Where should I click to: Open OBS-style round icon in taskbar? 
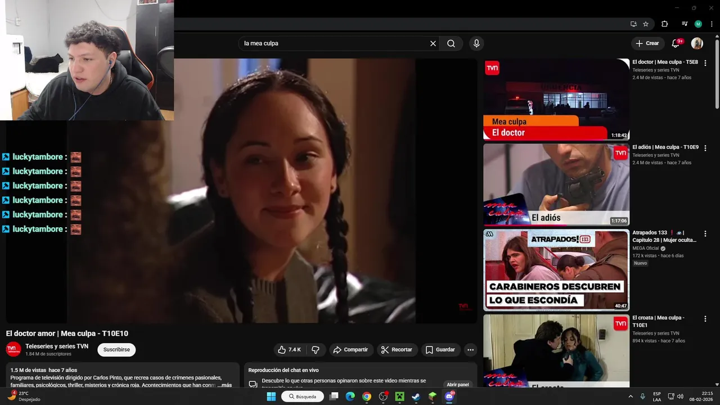(384, 397)
